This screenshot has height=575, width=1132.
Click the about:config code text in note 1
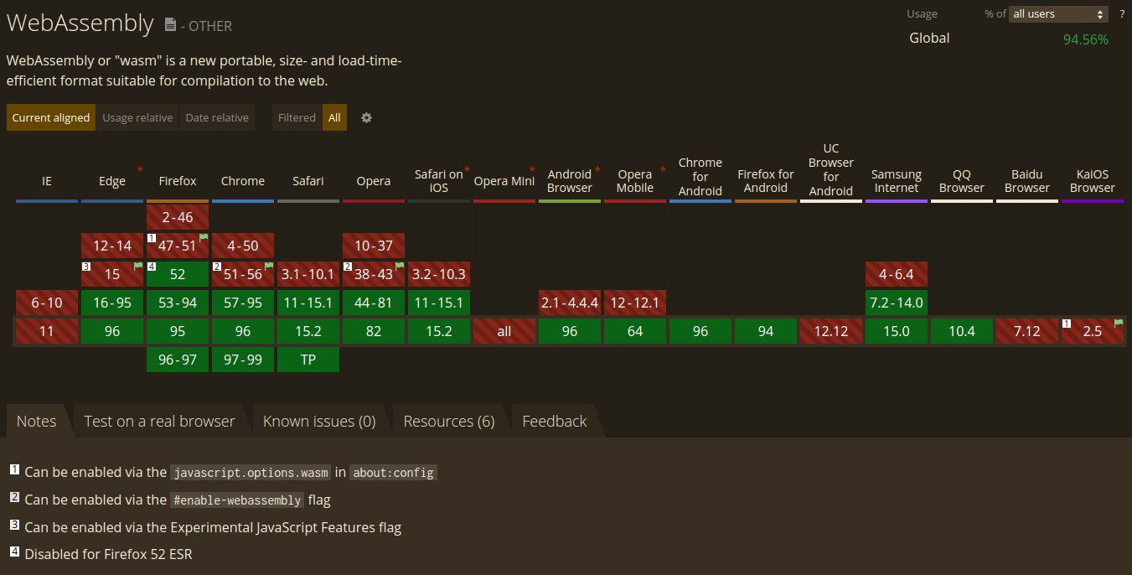[x=394, y=473]
